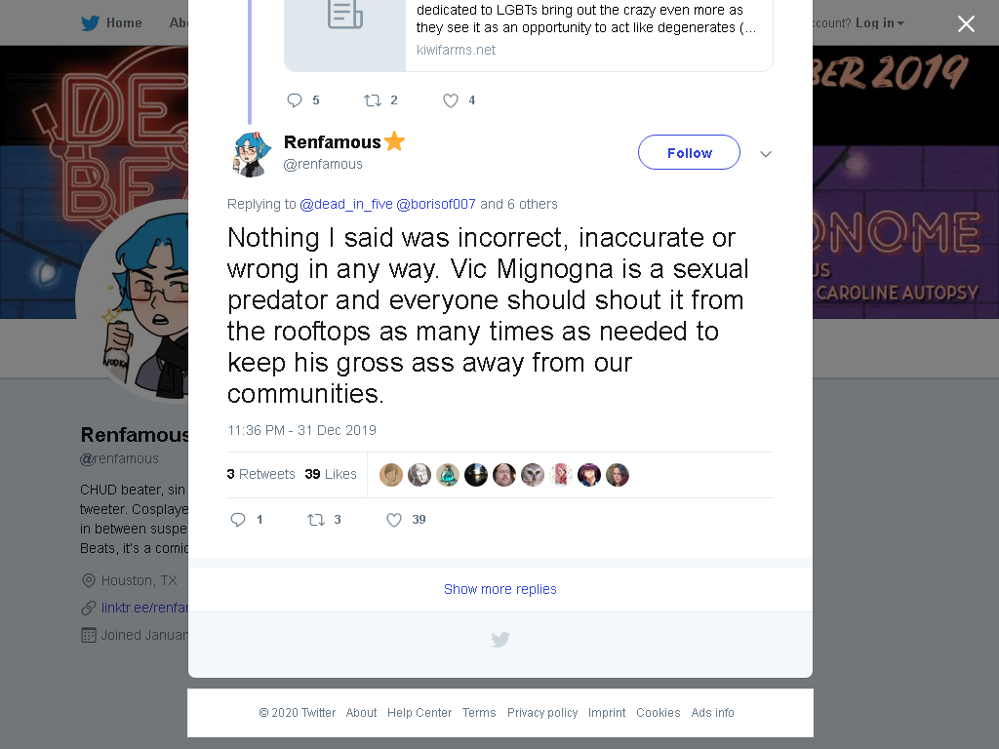View the 39 Likes list
999x749 pixels.
point(331,474)
